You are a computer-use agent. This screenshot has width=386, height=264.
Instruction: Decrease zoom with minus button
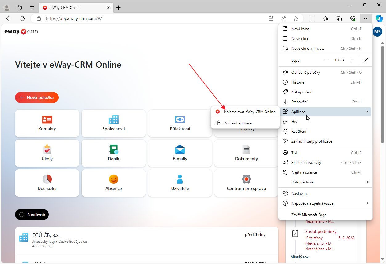pyautogui.click(x=327, y=60)
